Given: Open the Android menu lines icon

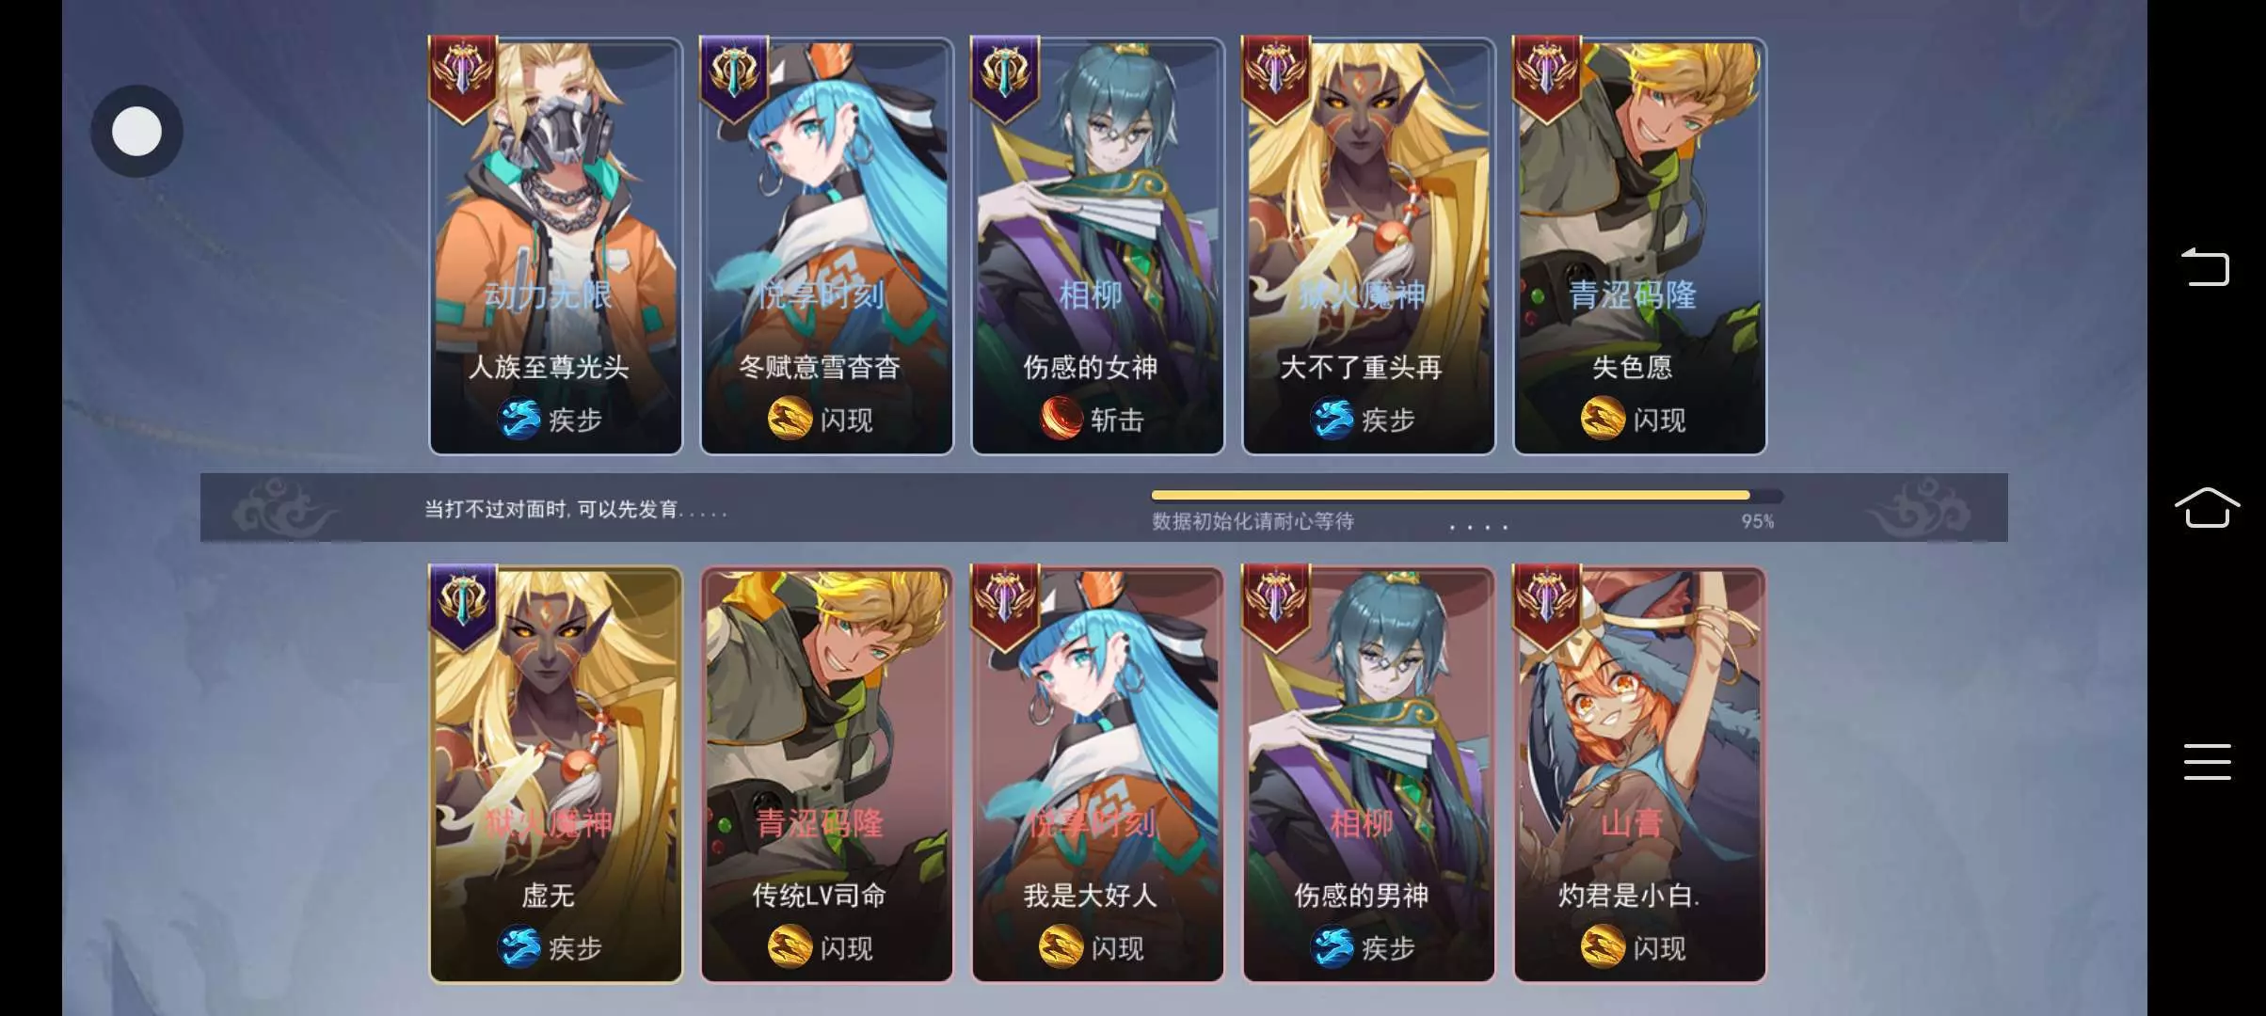Looking at the screenshot, I should pyautogui.click(x=2207, y=761).
